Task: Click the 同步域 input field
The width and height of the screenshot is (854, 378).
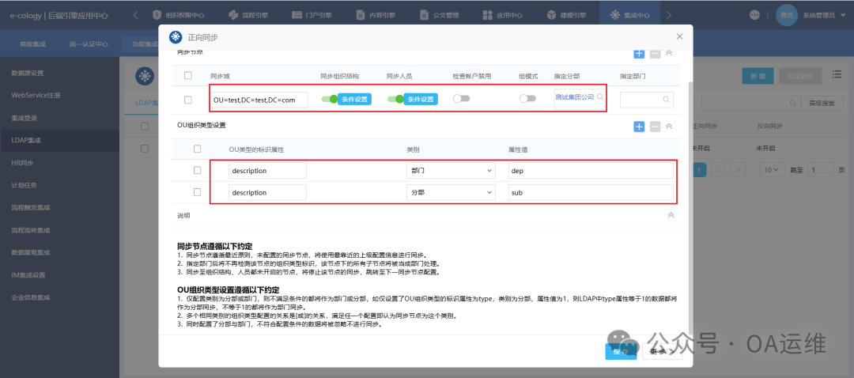Action: (x=259, y=100)
